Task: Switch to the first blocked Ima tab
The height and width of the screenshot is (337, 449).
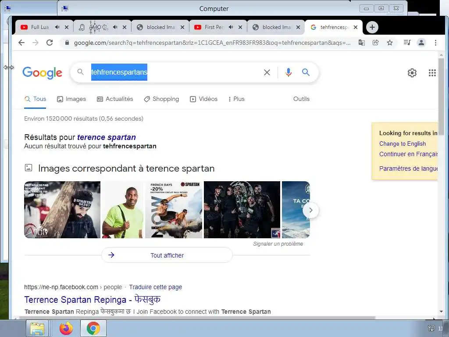Action: click(x=160, y=27)
